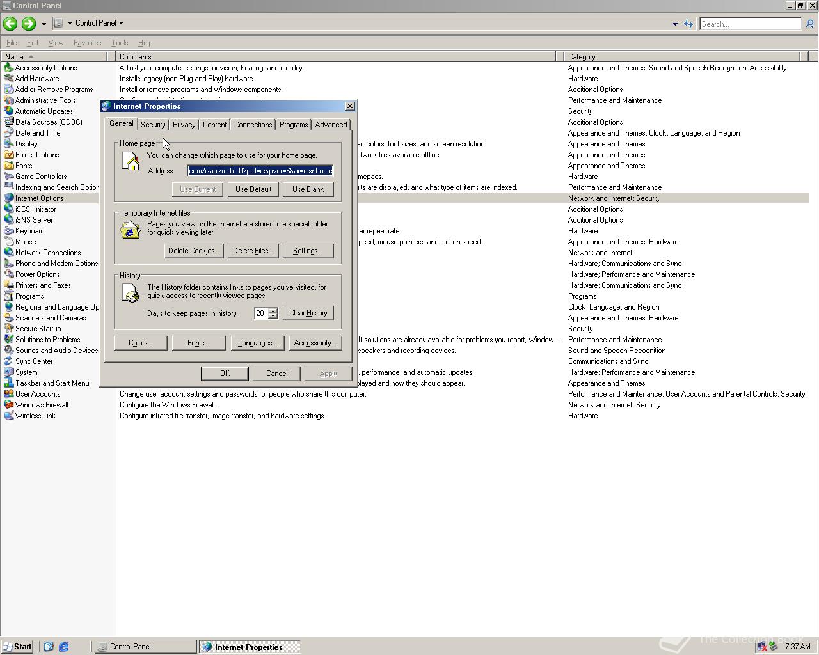The height and width of the screenshot is (655, 819).
Task: Select the Add Hardware icon
Action: pos(8,79)
